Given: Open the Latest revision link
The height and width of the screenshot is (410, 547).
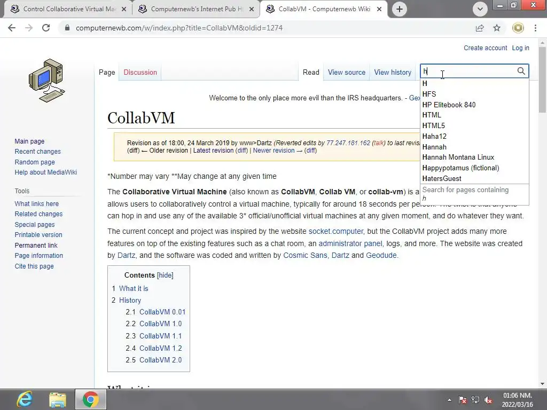Looking at the screenshot, I should (x=213, y=150).
